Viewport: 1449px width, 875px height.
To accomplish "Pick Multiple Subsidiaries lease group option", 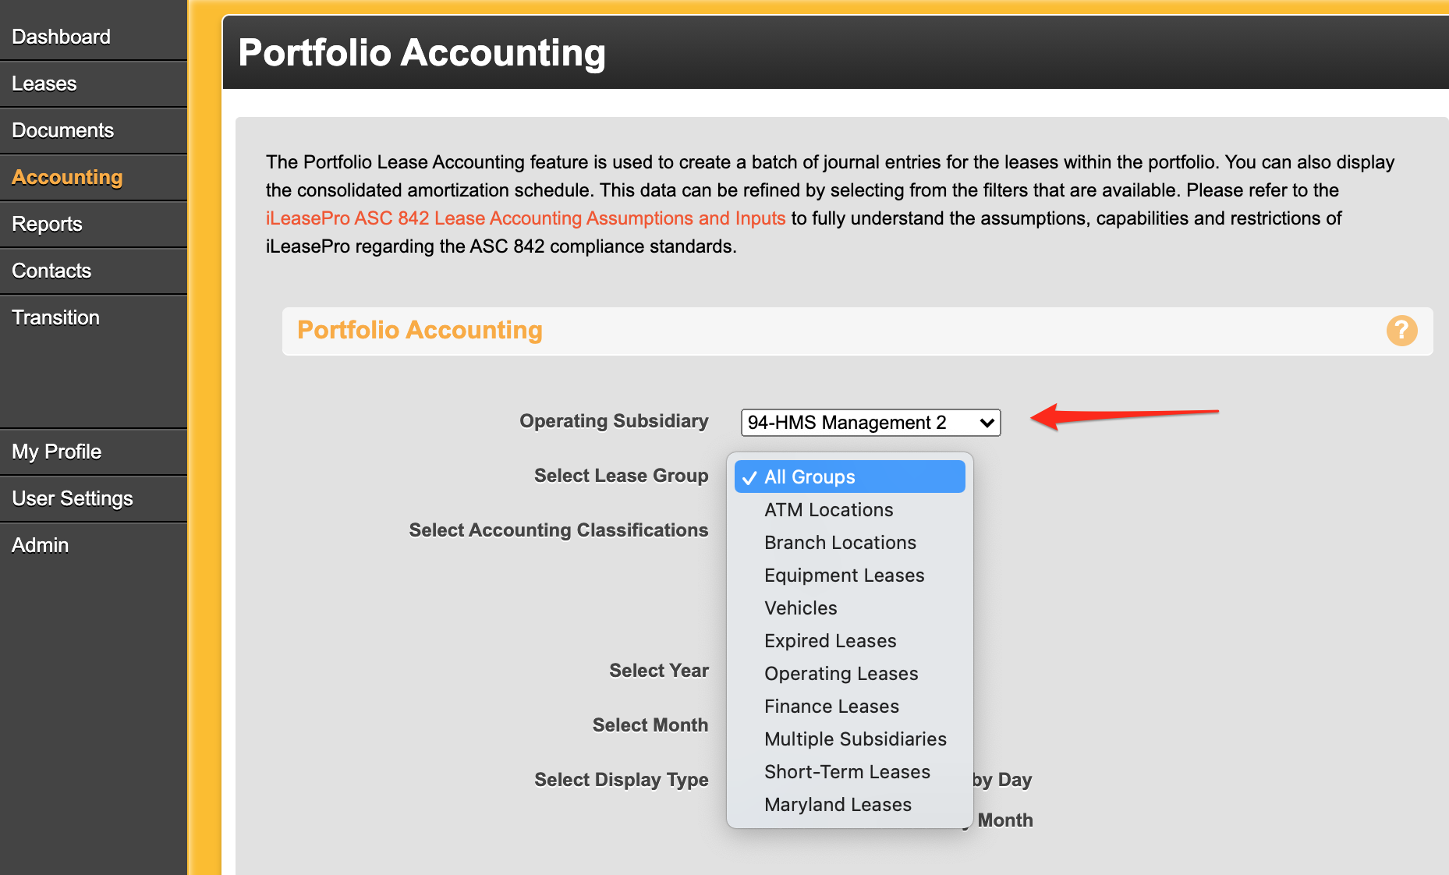I will [x=849, y=739].
